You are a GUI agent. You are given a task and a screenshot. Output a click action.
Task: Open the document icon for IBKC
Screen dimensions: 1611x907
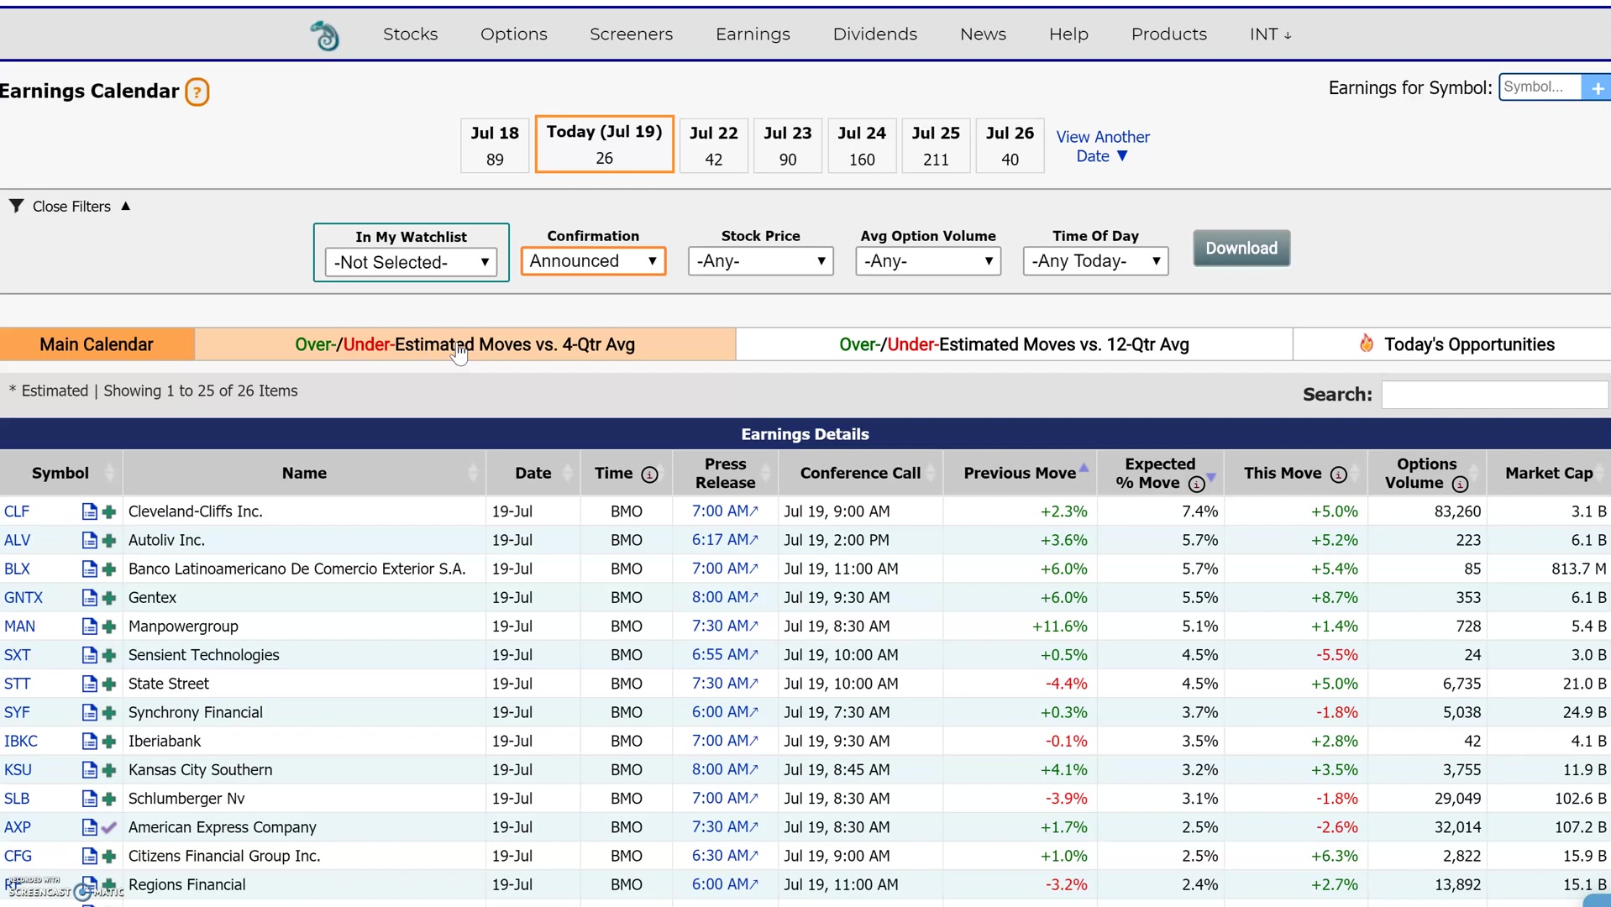pos(89,742)
